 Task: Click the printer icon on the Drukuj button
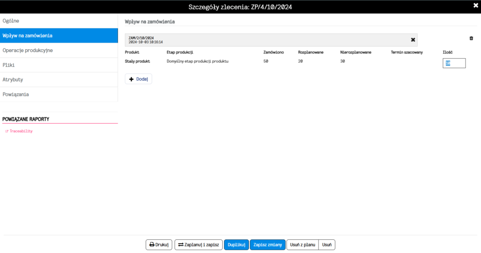152,245
